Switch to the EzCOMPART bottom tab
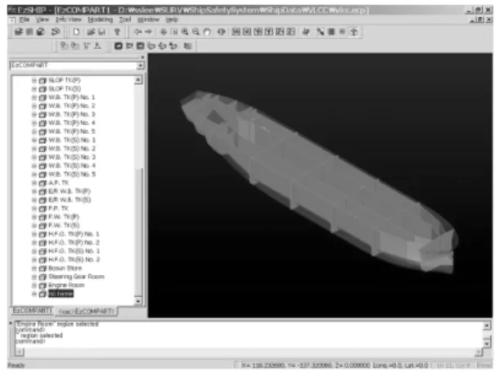This screenshot has height=373, width=495. pyautogui.click(x=32, y=311)
